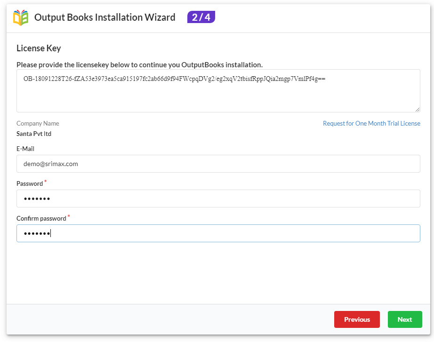
Task: Click the Password label
Action: (x=30, y=184)
